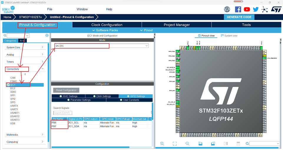
Task: Expand the Timers category
Action: (x=25, y=62)
